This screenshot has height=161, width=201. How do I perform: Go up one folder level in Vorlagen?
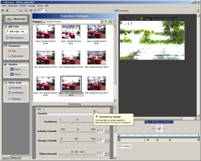point(105,22)
